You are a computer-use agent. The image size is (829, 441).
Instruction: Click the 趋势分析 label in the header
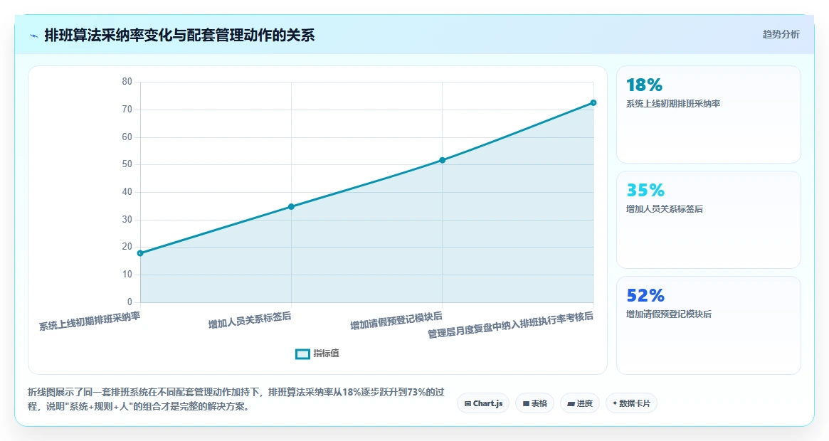pos(781,34)
